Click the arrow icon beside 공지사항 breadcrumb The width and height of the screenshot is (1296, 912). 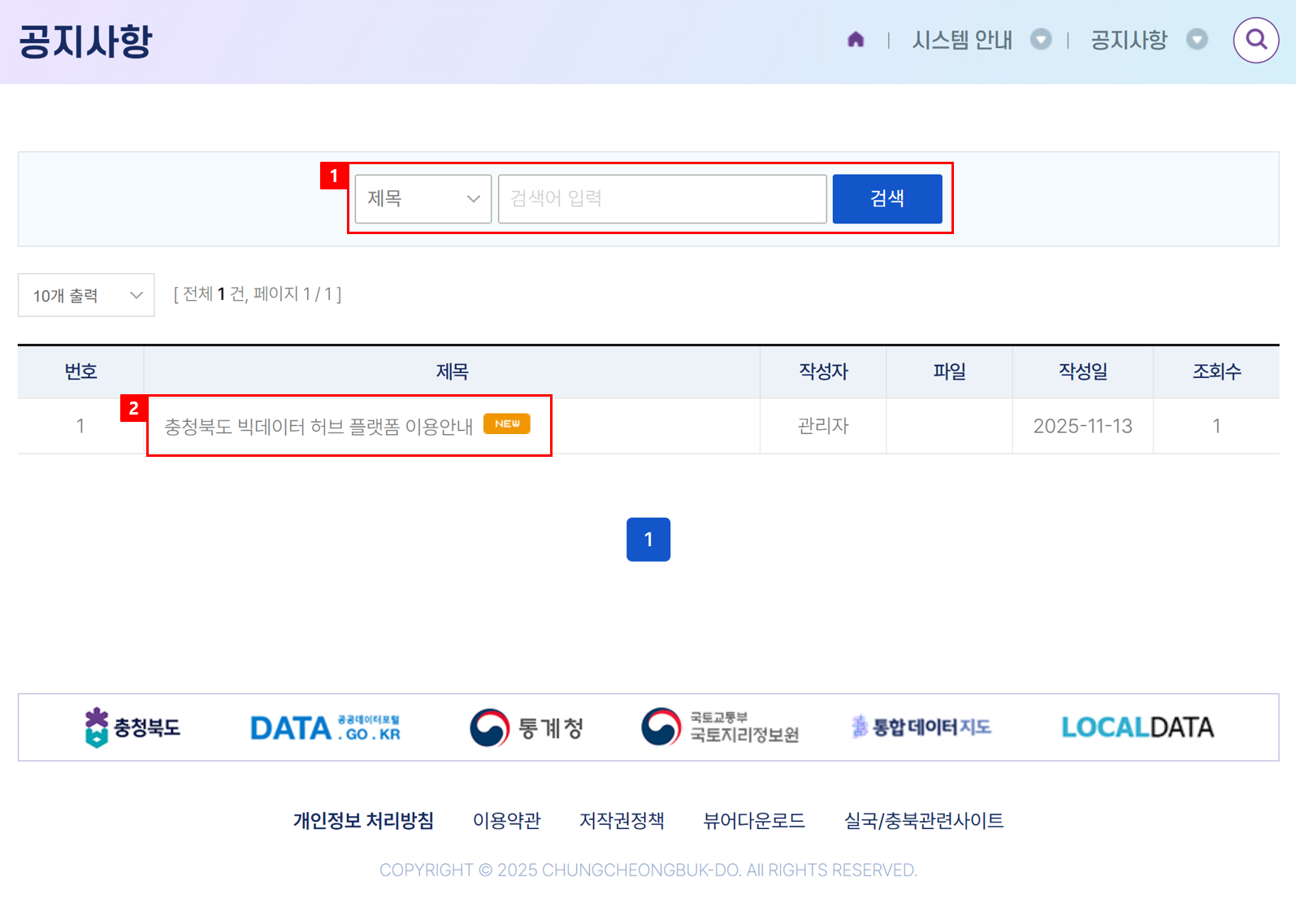click(1196, 40)
